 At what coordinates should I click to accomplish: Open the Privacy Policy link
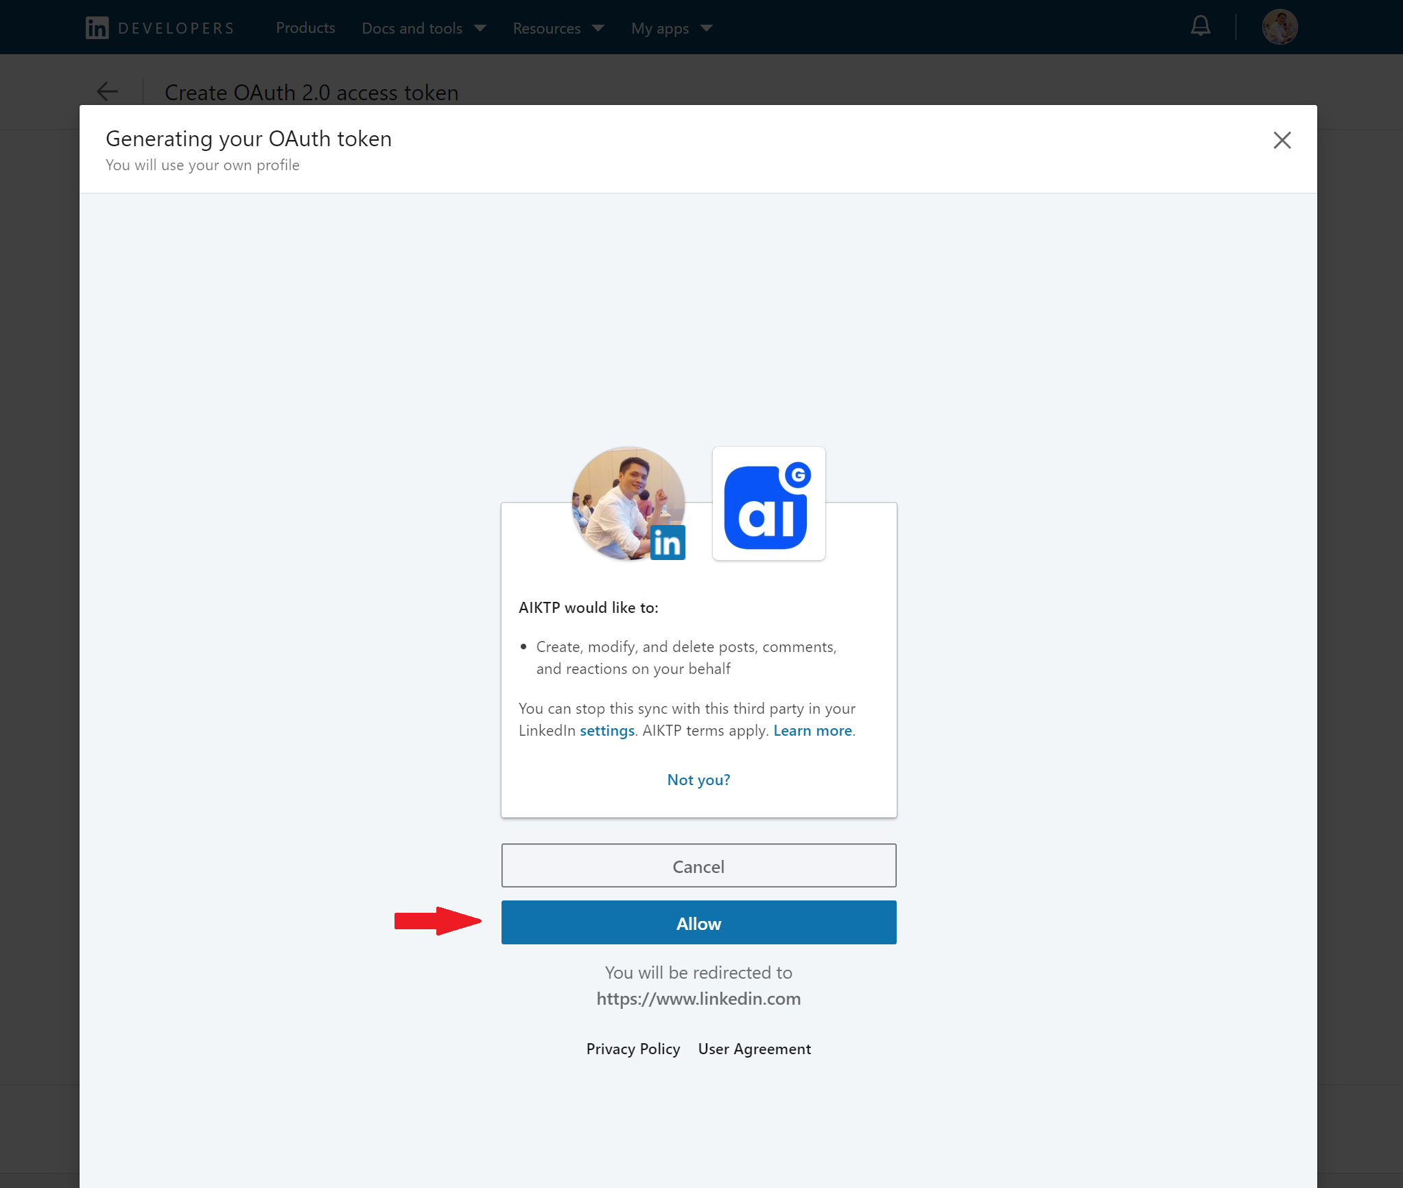[633, 1049]
